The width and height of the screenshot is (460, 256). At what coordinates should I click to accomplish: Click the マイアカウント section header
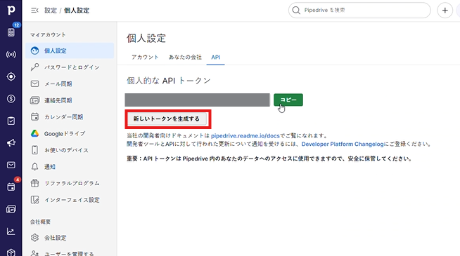pos(48,35)
